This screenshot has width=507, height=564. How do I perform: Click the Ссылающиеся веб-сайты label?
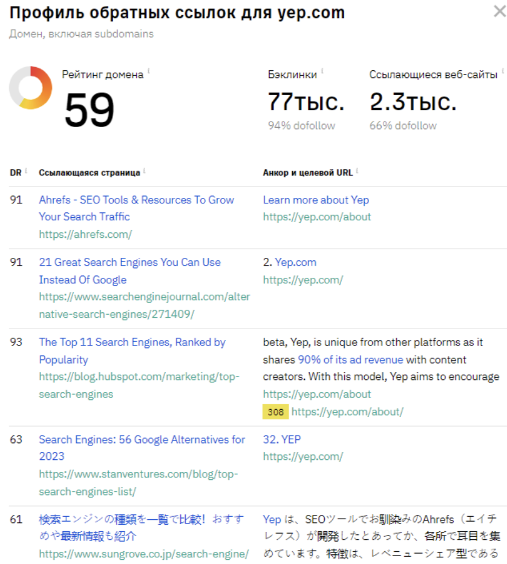click(433, 74)
